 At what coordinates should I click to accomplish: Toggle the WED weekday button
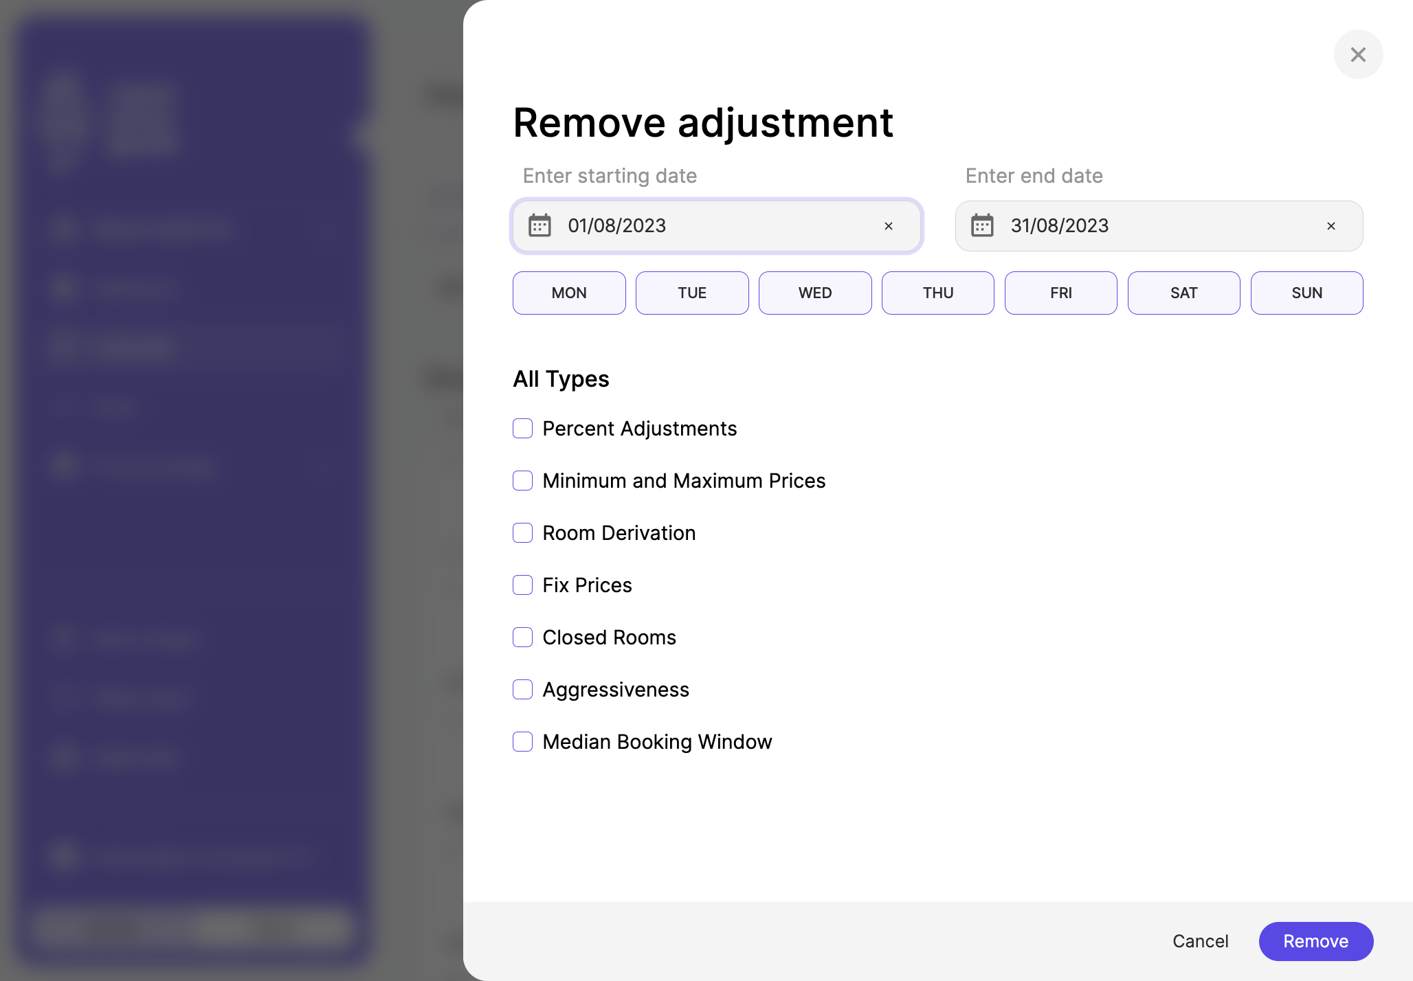pyautogui.click(x=815, y=293)
